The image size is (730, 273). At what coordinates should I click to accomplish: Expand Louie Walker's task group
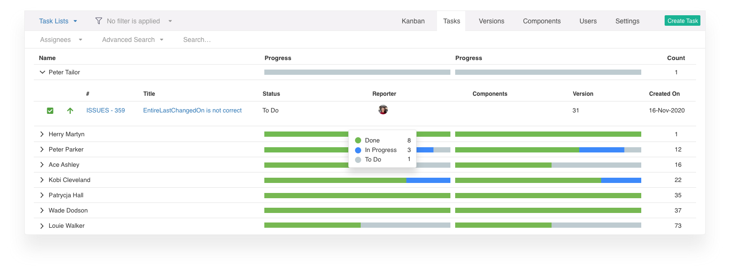tap(42, 226)
